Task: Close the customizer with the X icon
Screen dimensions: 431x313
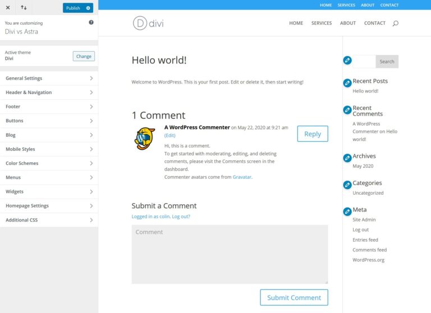Action: click(8, 7)
